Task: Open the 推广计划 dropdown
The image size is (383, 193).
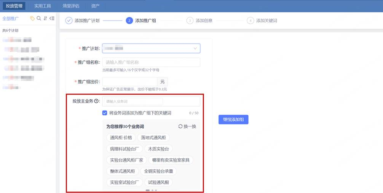Action: point(151,48)
